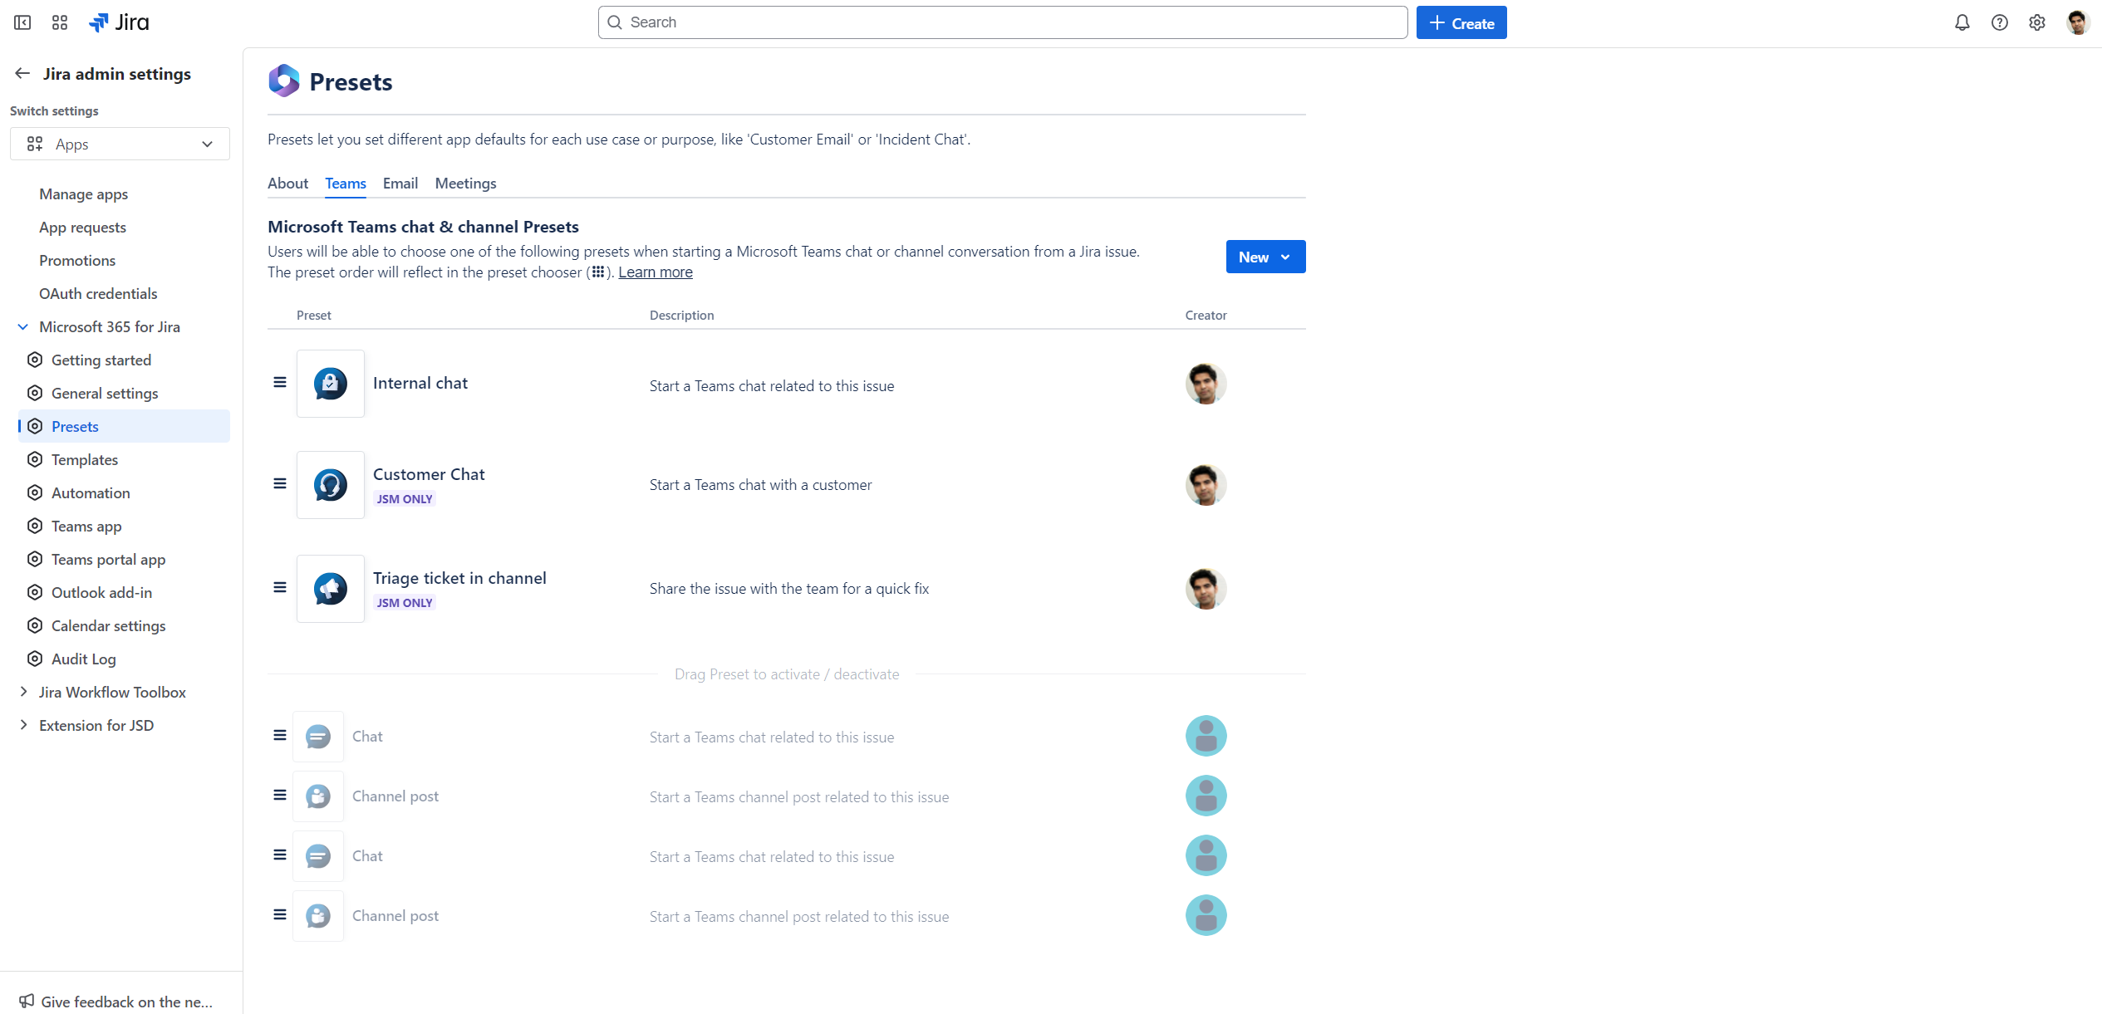Viewport: 2102px width, 1014px height.
Task: Click the Internal chat preset icon
Action: [x=330, y=384]
